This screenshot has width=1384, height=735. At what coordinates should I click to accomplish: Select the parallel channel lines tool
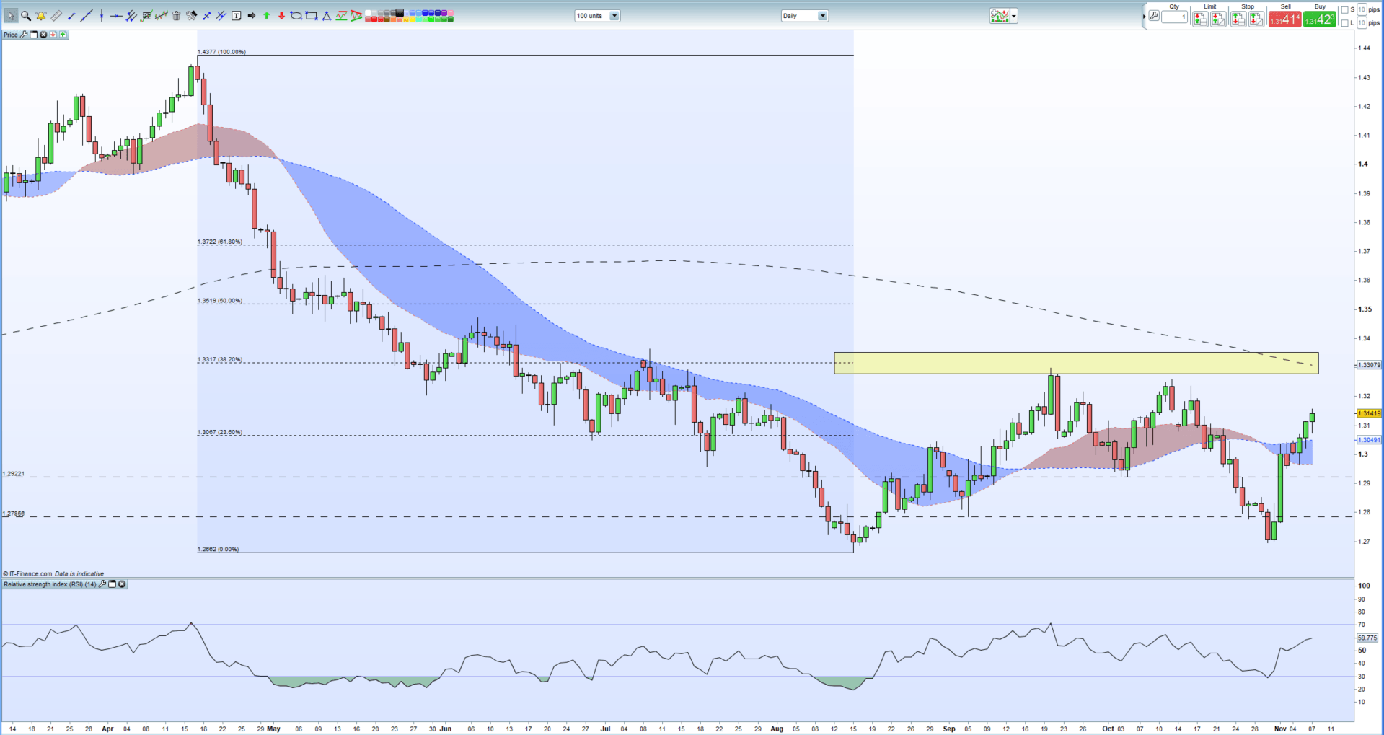pyautogui.click(x=131, y=16)
